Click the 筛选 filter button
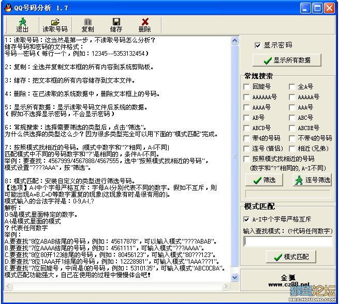339x304 pixels. pyautogui.click(x=264, y=180)
